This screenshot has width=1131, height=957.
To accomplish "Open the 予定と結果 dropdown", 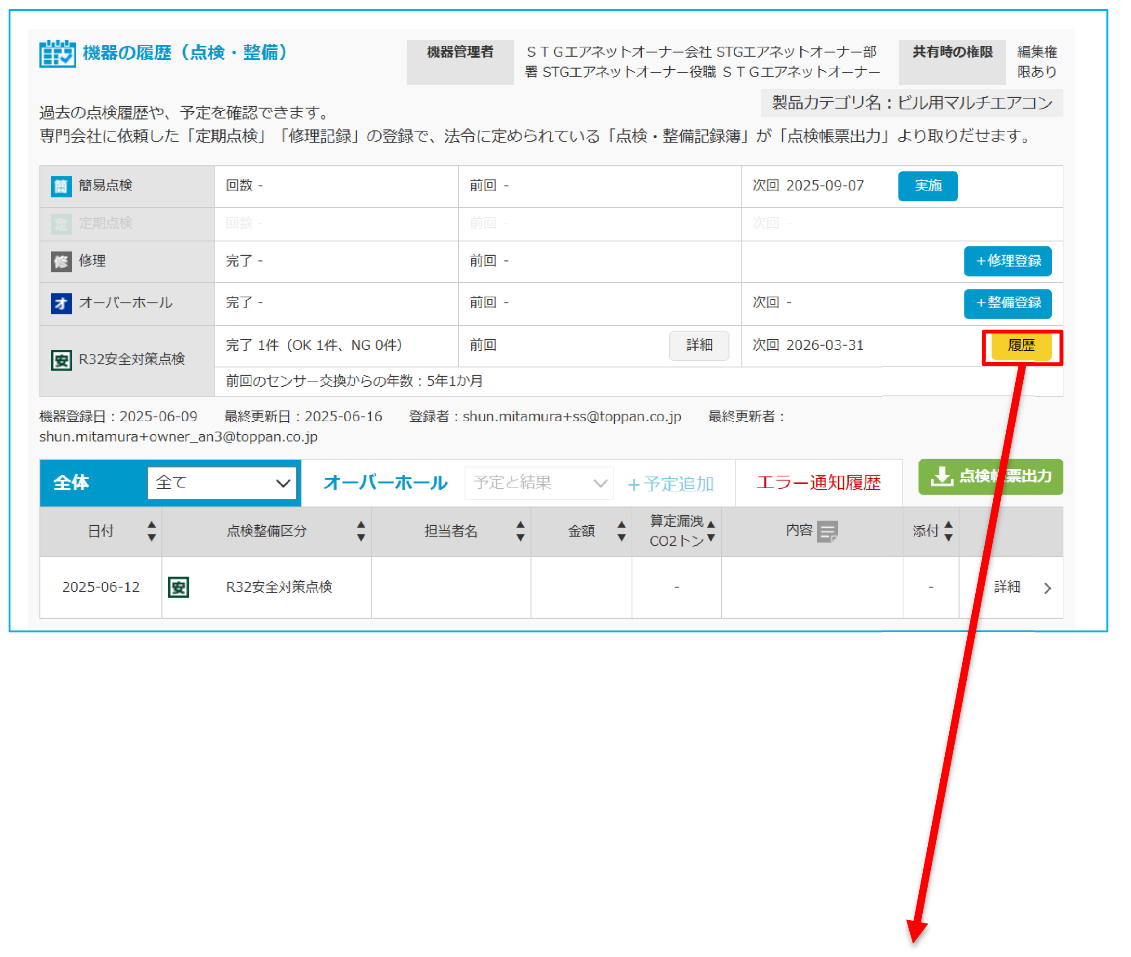I will click(x=539, y=483).
